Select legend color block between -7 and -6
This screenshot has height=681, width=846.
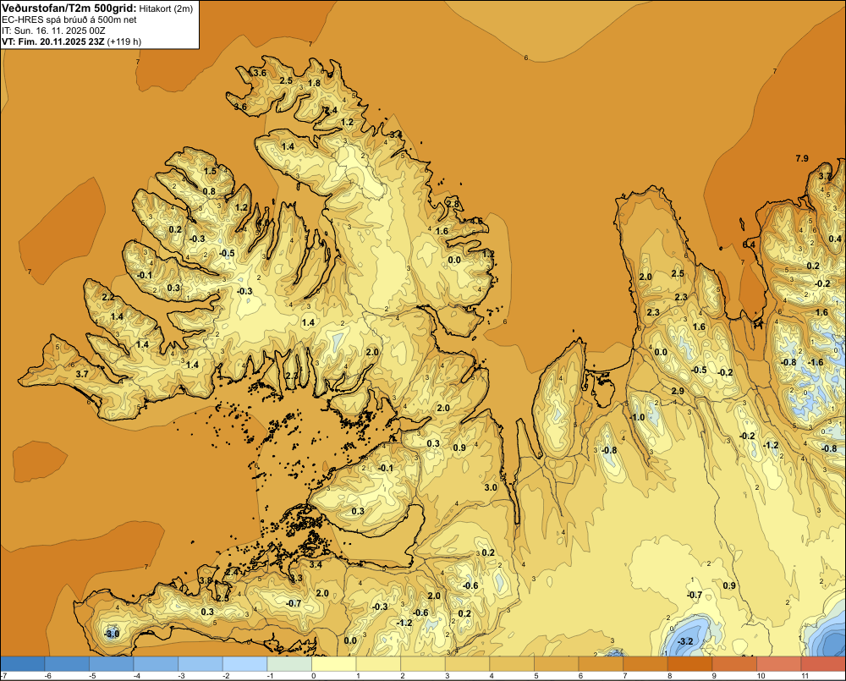point(23,663)
